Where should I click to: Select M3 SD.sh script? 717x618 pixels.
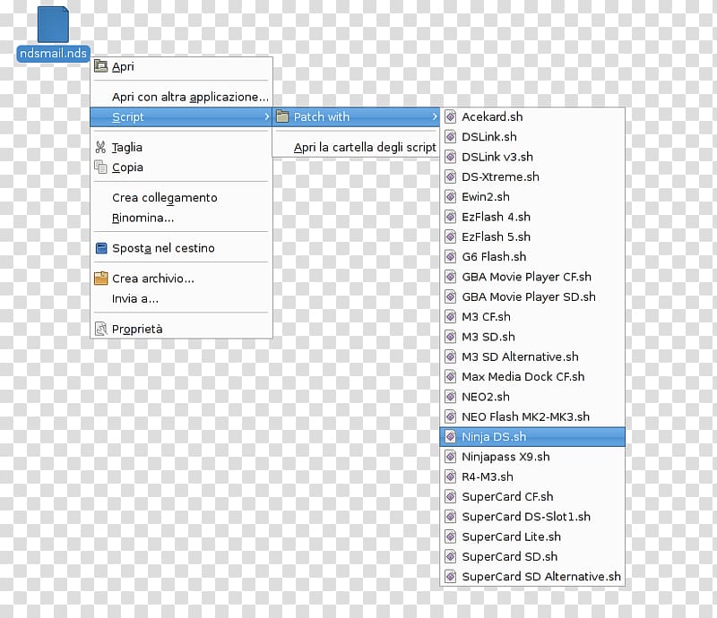click(532, 337)
